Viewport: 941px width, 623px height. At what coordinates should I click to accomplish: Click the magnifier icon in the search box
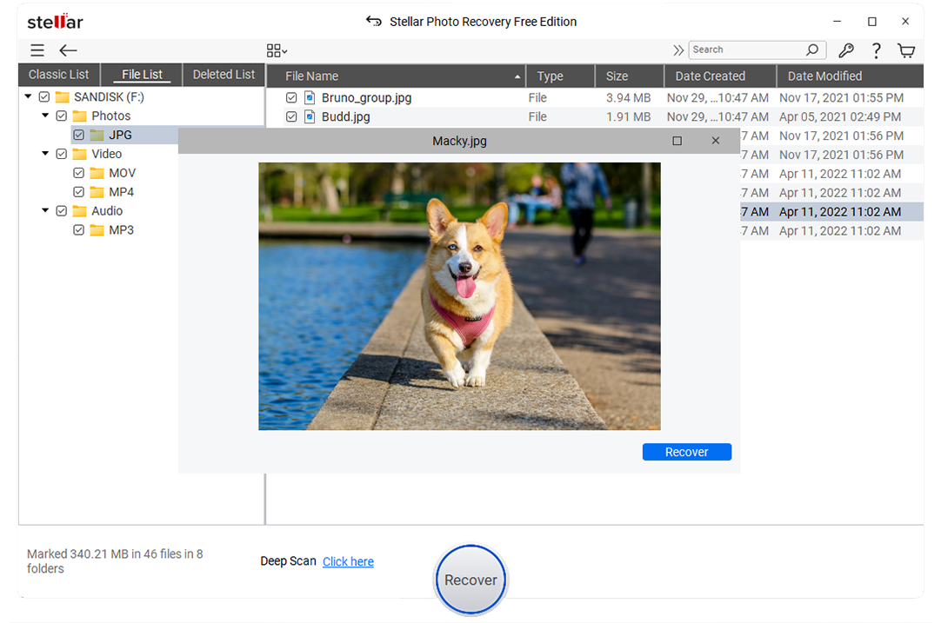[x=811, y=50]
